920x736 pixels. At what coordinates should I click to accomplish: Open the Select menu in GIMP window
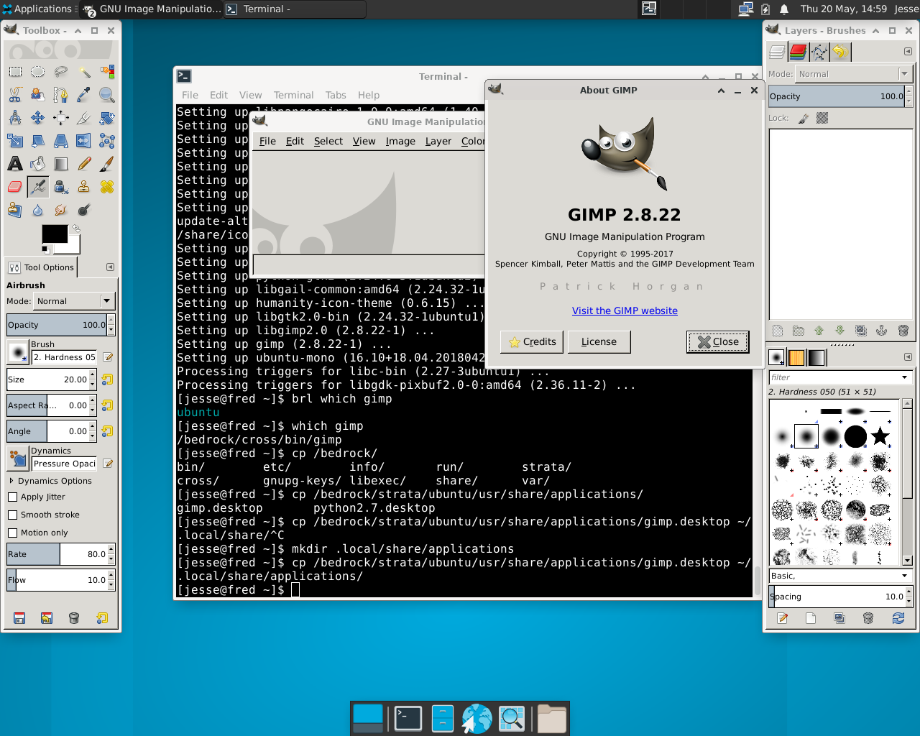328,141
